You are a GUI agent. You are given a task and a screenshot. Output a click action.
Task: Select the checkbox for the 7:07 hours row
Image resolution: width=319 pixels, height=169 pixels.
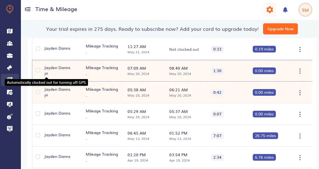pyautogui.click(x=38, y=135)
